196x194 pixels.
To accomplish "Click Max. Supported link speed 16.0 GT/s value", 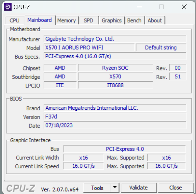I will [167, 166].
